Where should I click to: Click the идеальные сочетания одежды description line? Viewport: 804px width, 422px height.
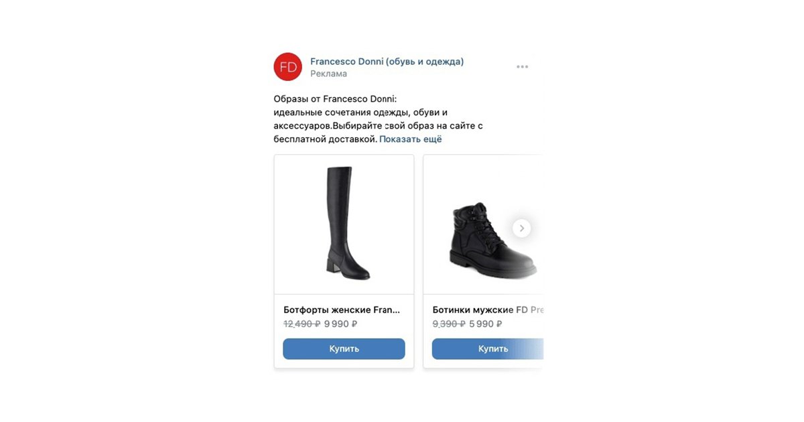coord(360,113)
